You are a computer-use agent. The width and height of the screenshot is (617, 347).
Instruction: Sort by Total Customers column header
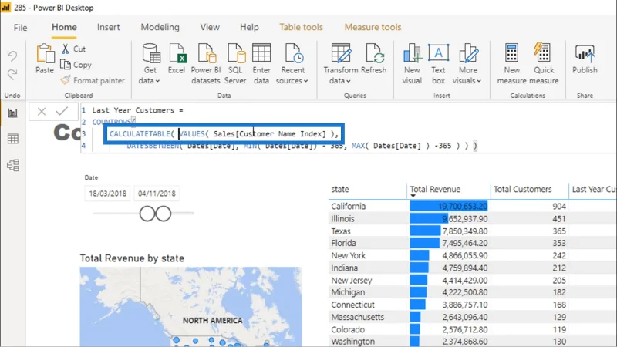tap(523, 189)
